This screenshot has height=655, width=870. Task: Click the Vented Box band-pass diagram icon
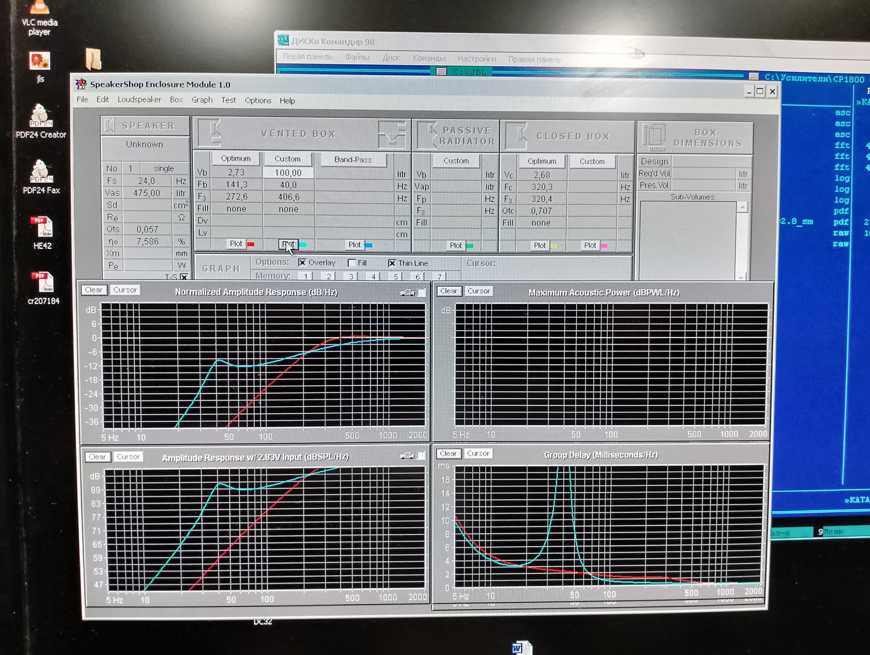coord(392,134)
